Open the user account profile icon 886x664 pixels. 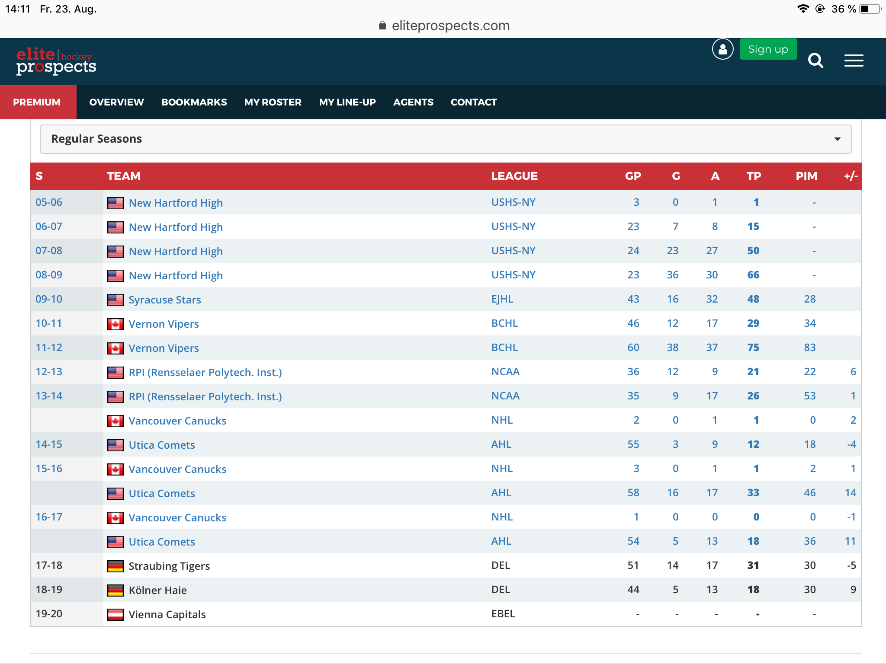click(x=722, y=49)
